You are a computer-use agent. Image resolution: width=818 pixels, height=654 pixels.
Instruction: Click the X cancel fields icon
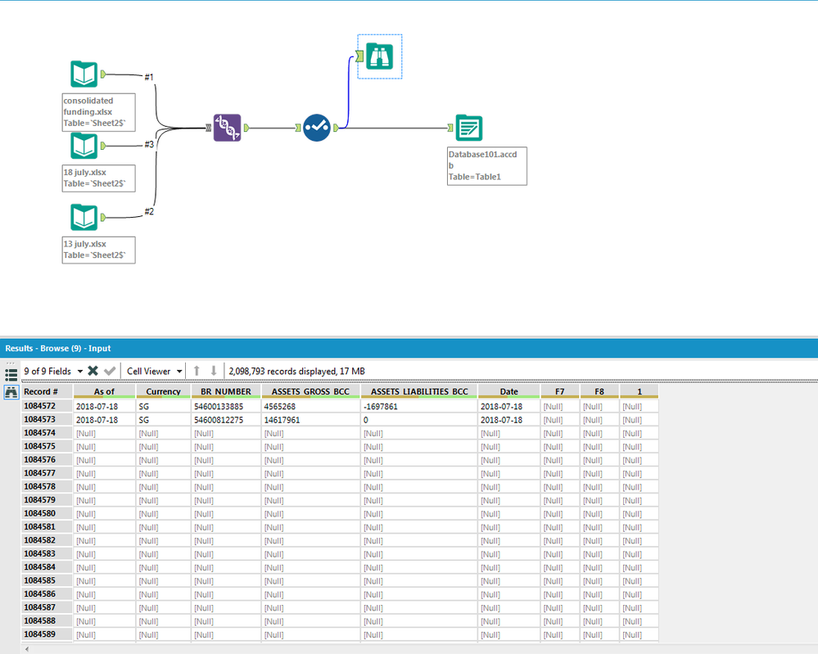(93, 371)
